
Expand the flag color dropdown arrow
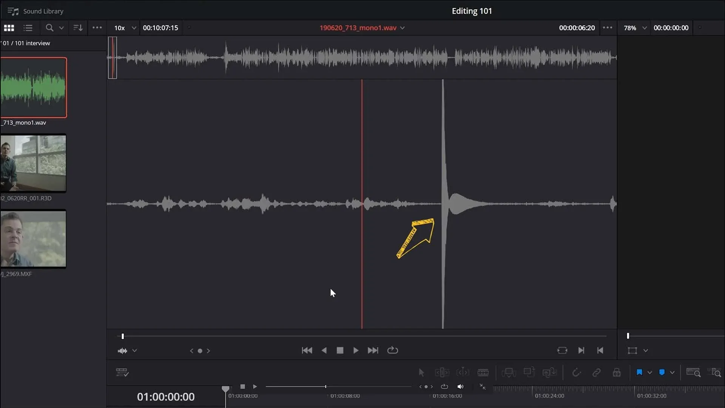click(649, 372)
